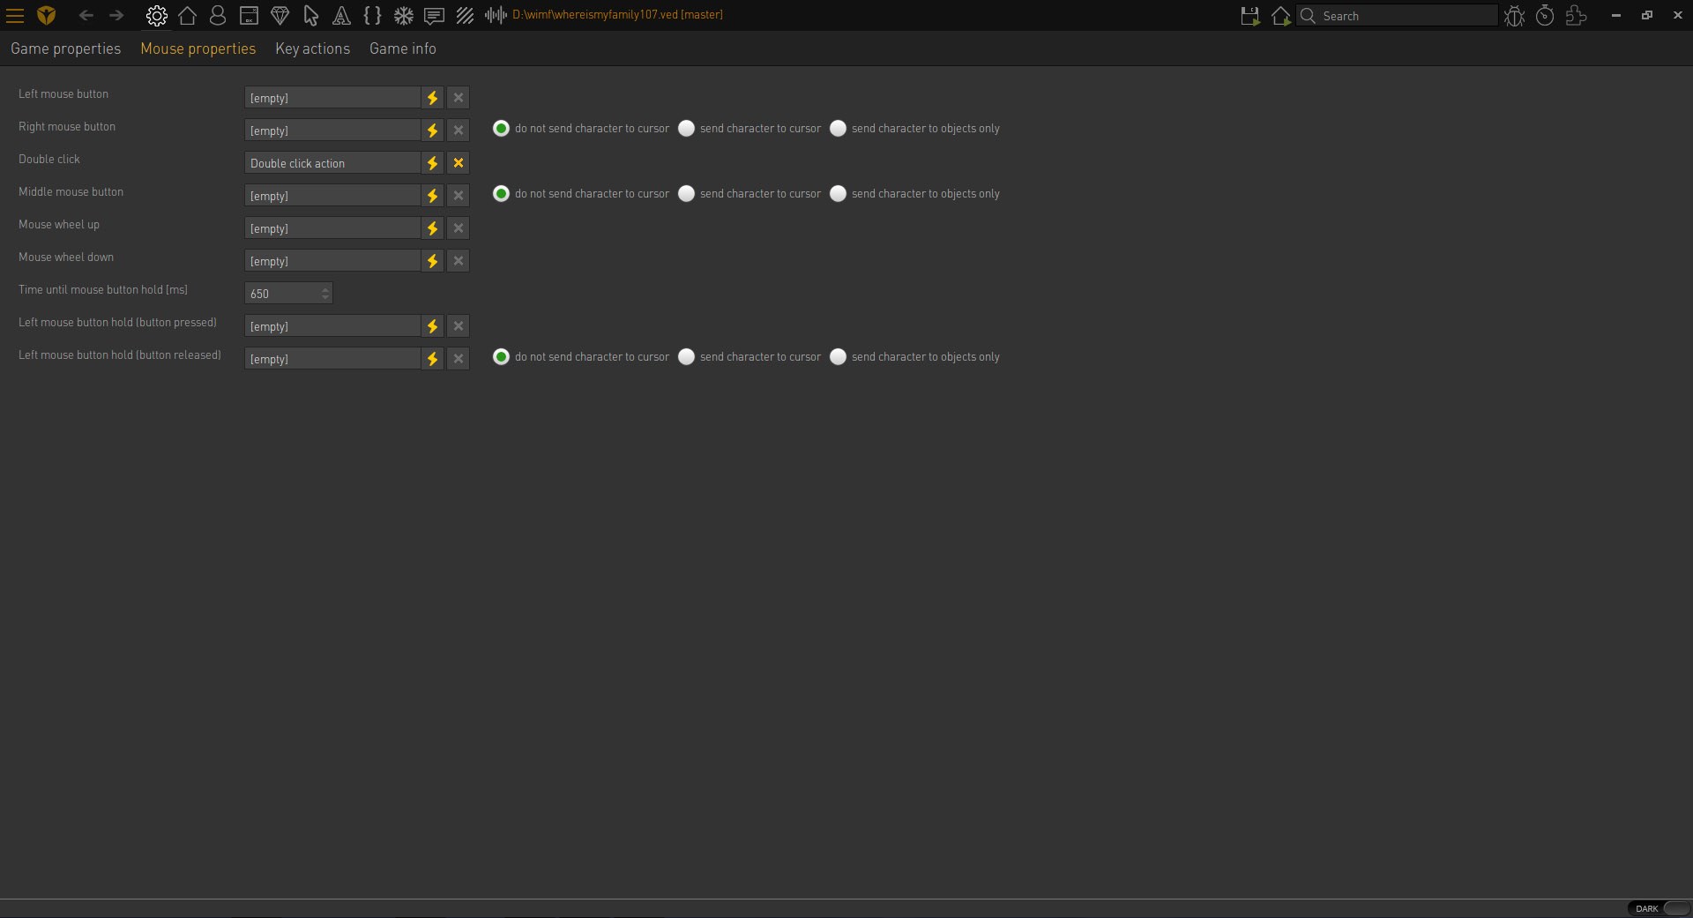Open the Items diamond icon
The width and height of the screenshot is (1693, 918).
pos(280,16)
